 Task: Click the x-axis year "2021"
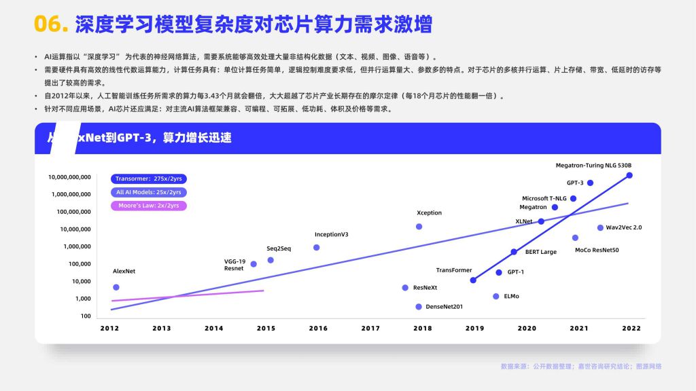[579, 329]
